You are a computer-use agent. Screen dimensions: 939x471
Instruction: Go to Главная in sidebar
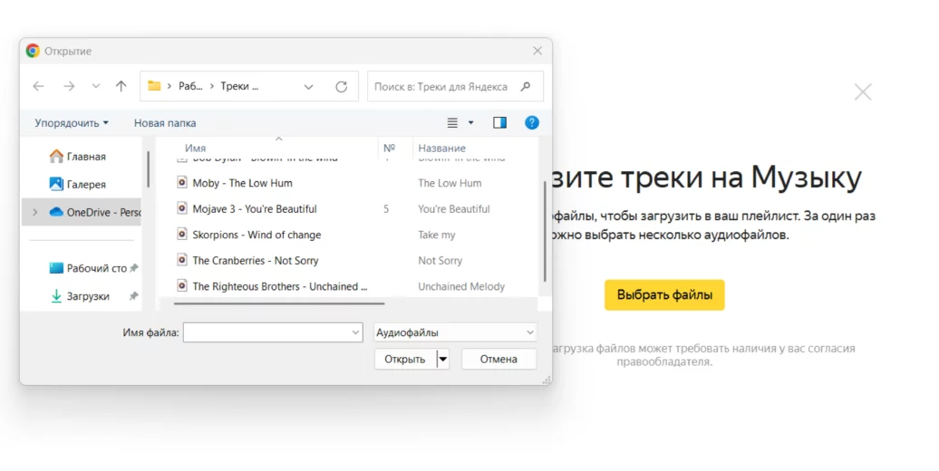click(x=86, y=156)
